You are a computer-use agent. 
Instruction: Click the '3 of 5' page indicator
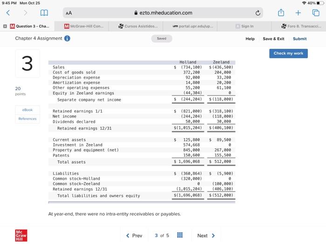point(162,236)
